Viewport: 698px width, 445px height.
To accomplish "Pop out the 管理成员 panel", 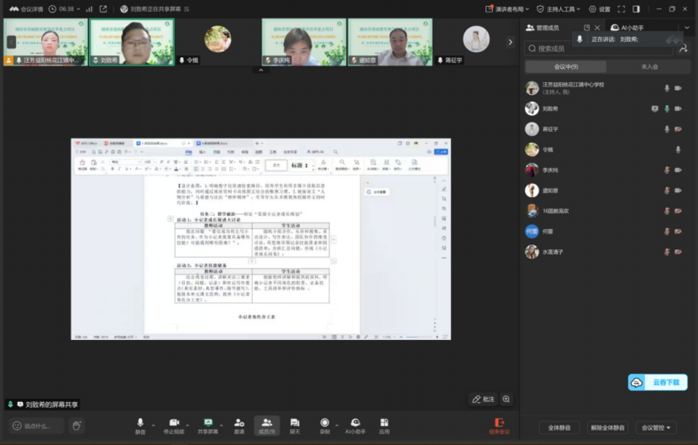I will (x=587, y=28).
